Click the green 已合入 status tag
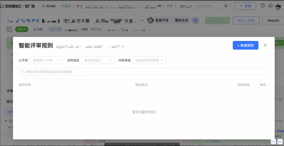The image size is (284, 146). 22,29
